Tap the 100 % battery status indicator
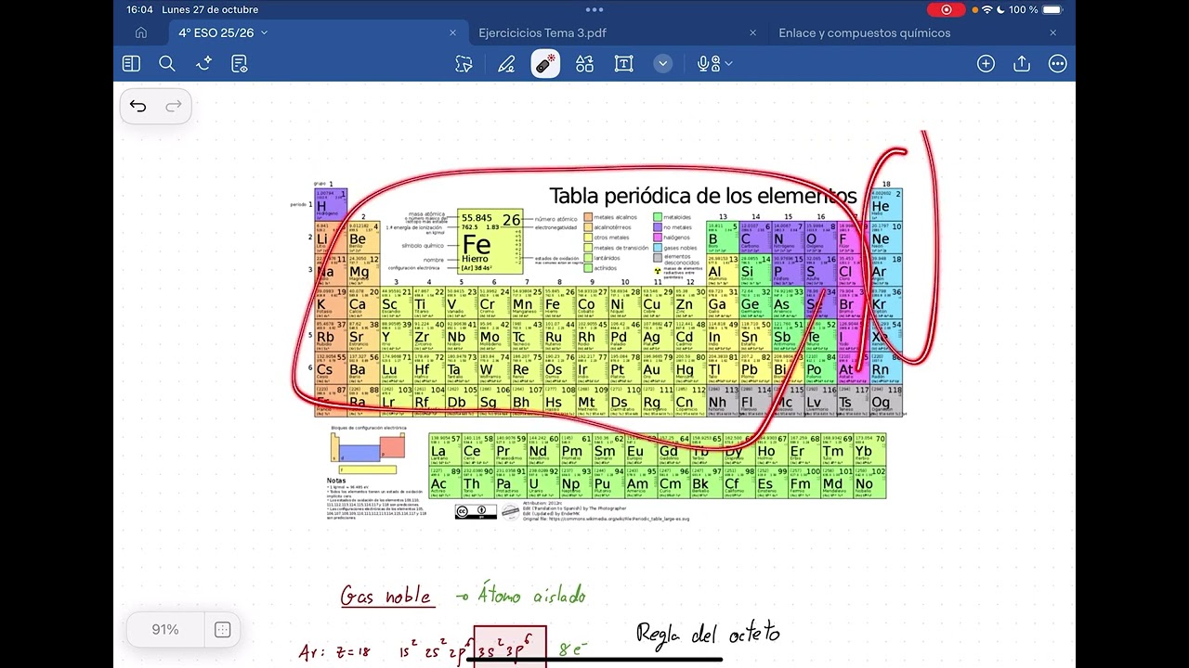 (1035, 9)
